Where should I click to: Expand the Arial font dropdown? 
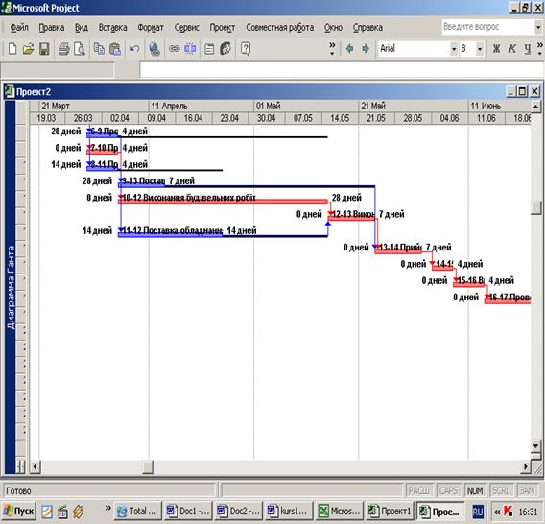point(454,49)
